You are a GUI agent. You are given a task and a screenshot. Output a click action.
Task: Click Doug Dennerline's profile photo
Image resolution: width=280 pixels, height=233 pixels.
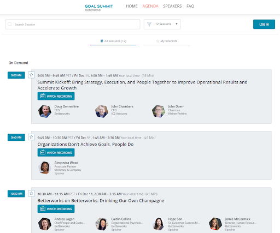pyautogui.click(x=45, y=111)
